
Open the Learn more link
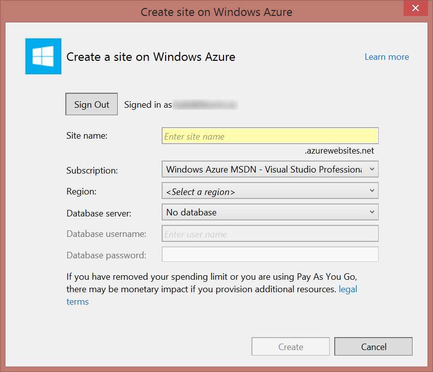[387, 56]
